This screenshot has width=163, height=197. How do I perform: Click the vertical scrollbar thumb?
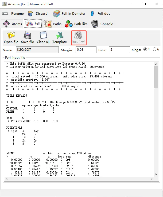click(x=156, y=77)
